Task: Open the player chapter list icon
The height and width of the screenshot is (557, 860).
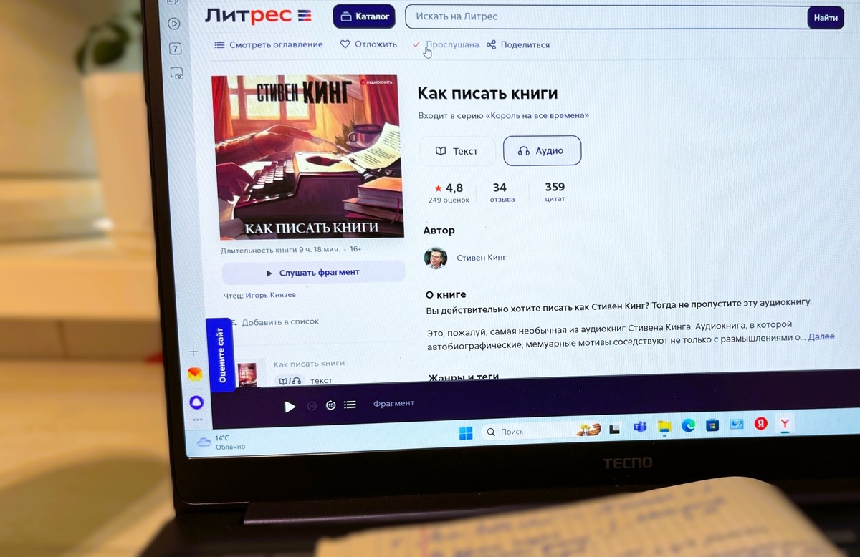Action: pos(350,405)
